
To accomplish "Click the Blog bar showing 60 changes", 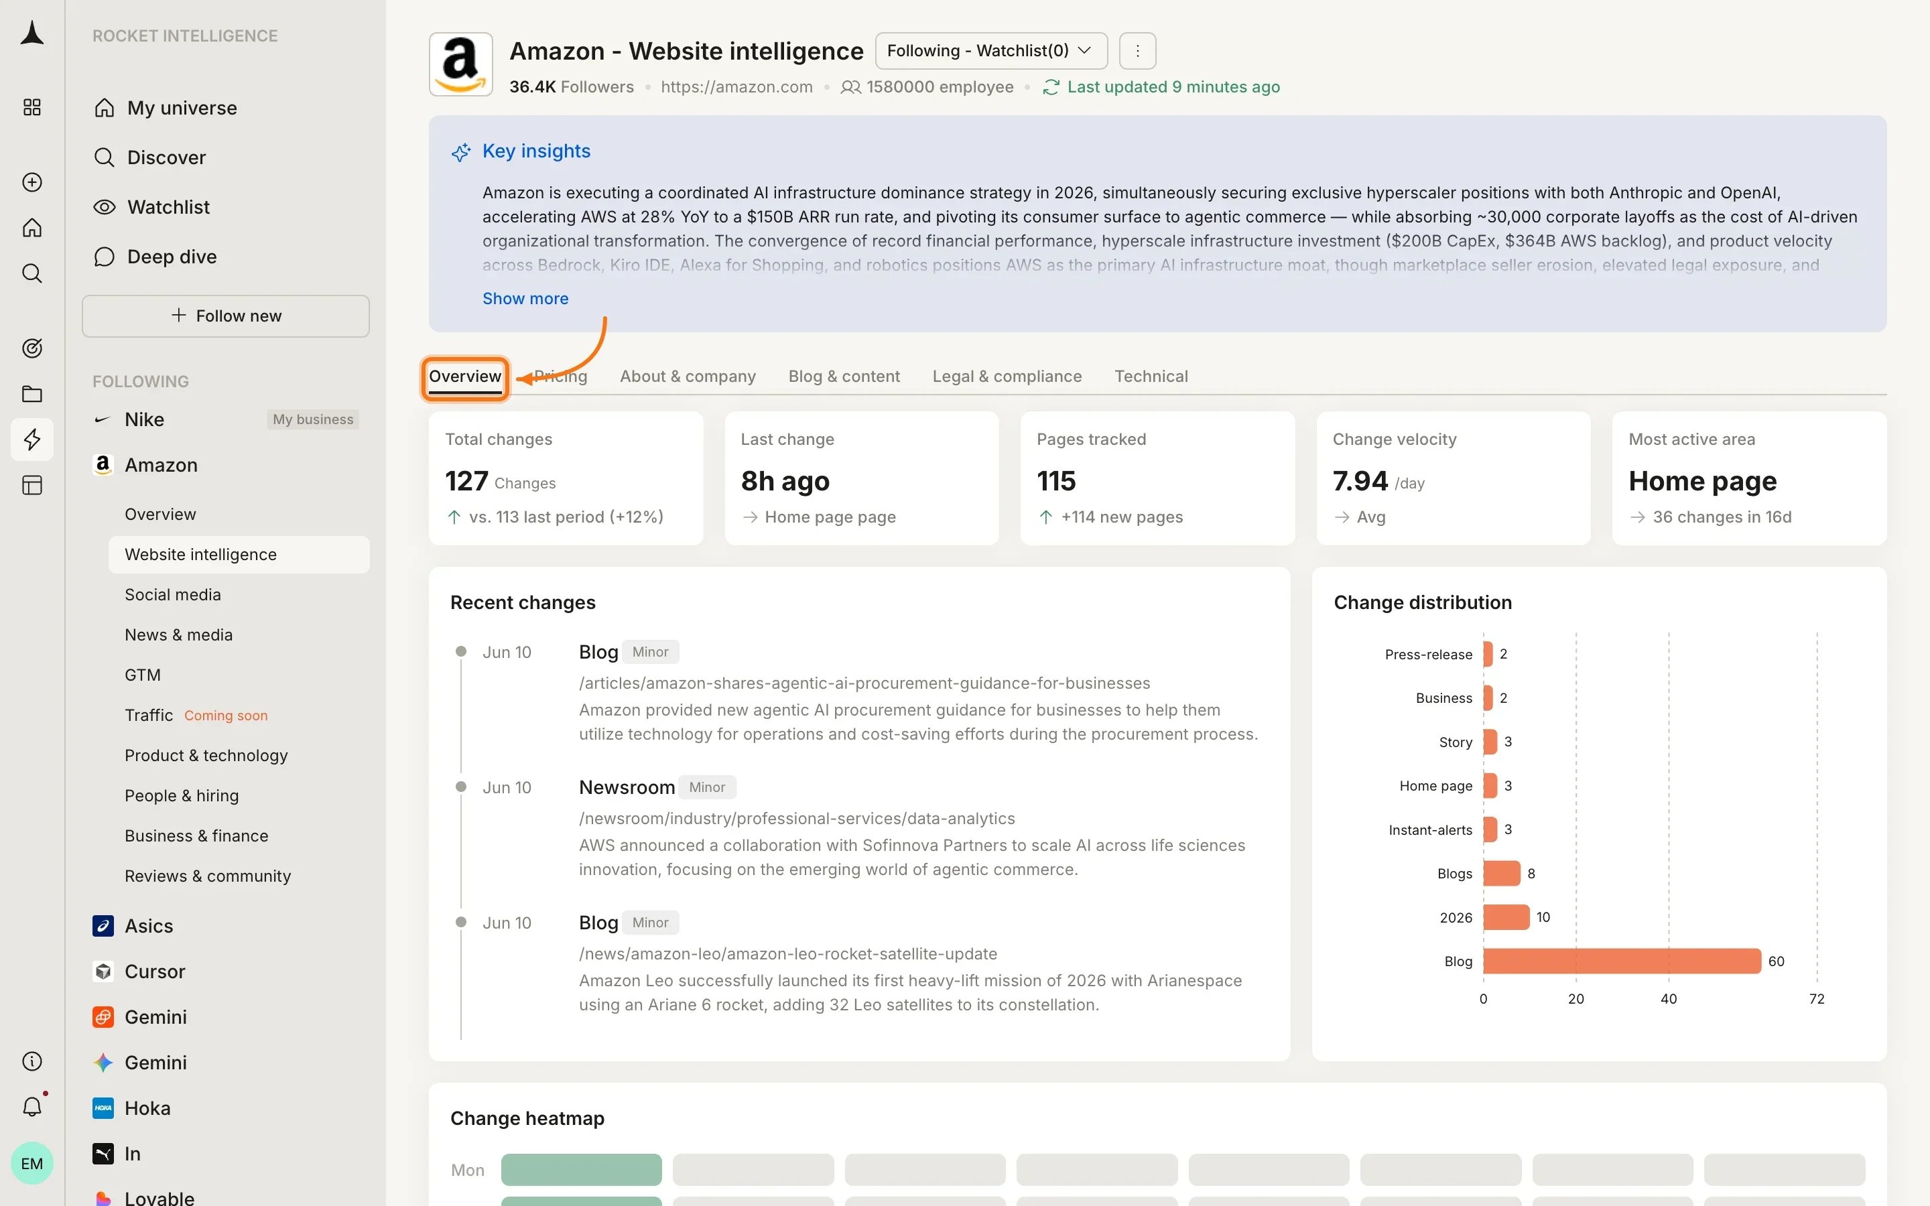I will pyautogui.click(x=1622, y=961).
